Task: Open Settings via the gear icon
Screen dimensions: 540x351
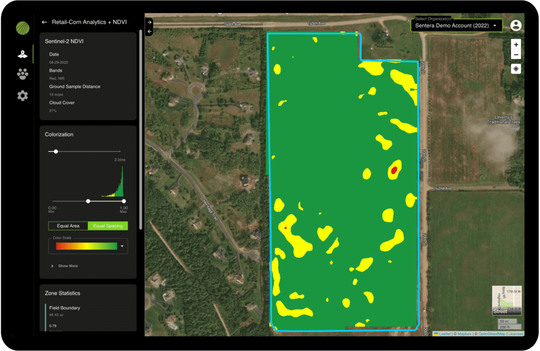Action: tap(22, 95)
